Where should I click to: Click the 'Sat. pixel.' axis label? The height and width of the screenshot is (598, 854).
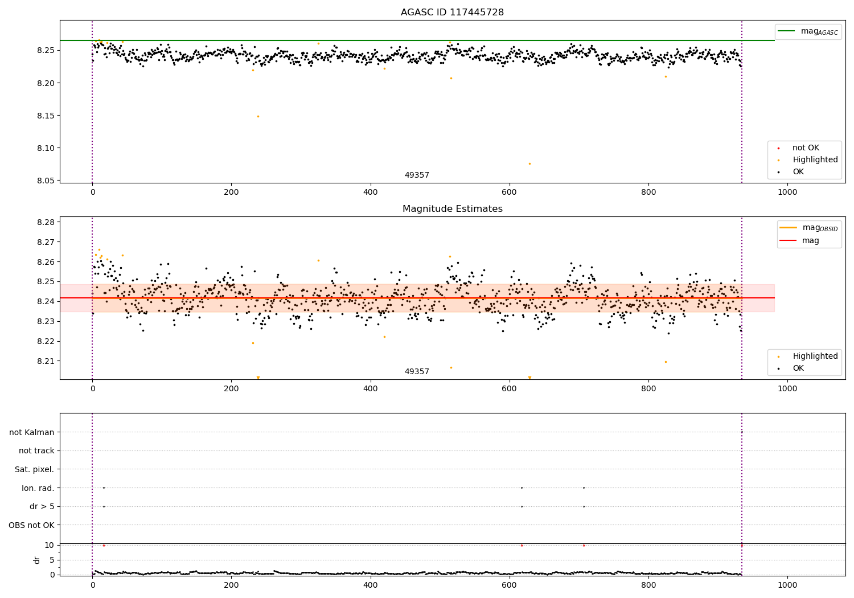pyautogui.click(x=35, y=469)
